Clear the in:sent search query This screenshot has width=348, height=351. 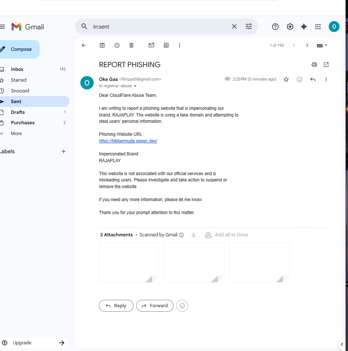(234, 27)
